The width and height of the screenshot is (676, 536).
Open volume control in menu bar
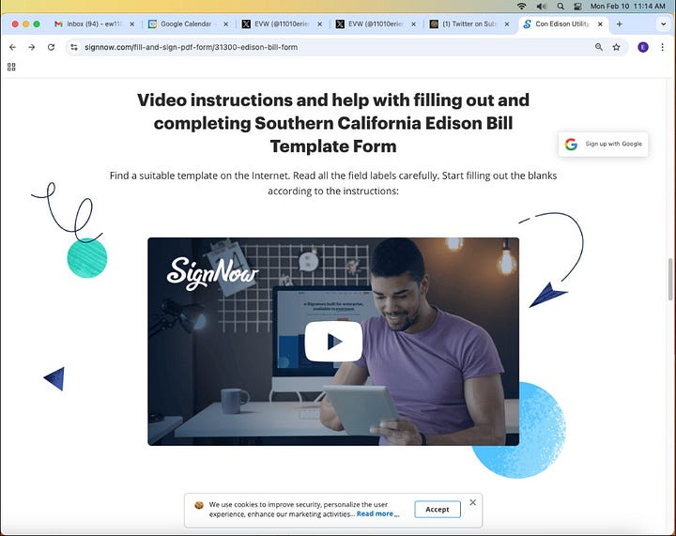tap(542, 6)
